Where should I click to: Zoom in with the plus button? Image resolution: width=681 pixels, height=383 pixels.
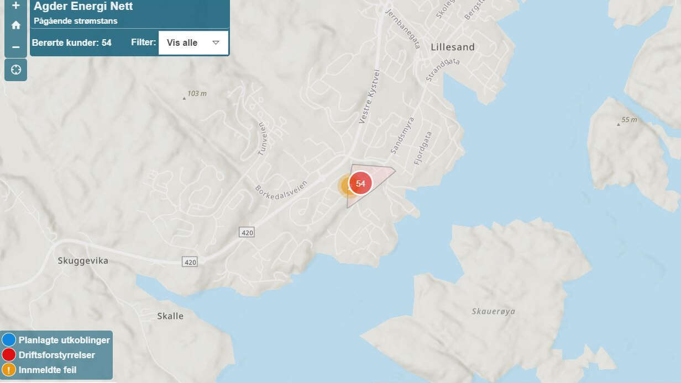[x=15, y=5]
